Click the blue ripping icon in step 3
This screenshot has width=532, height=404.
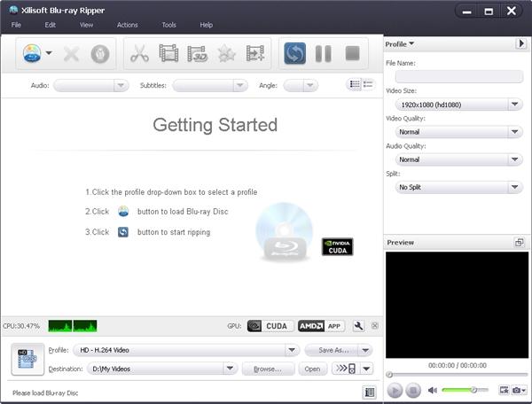(123, 232)
